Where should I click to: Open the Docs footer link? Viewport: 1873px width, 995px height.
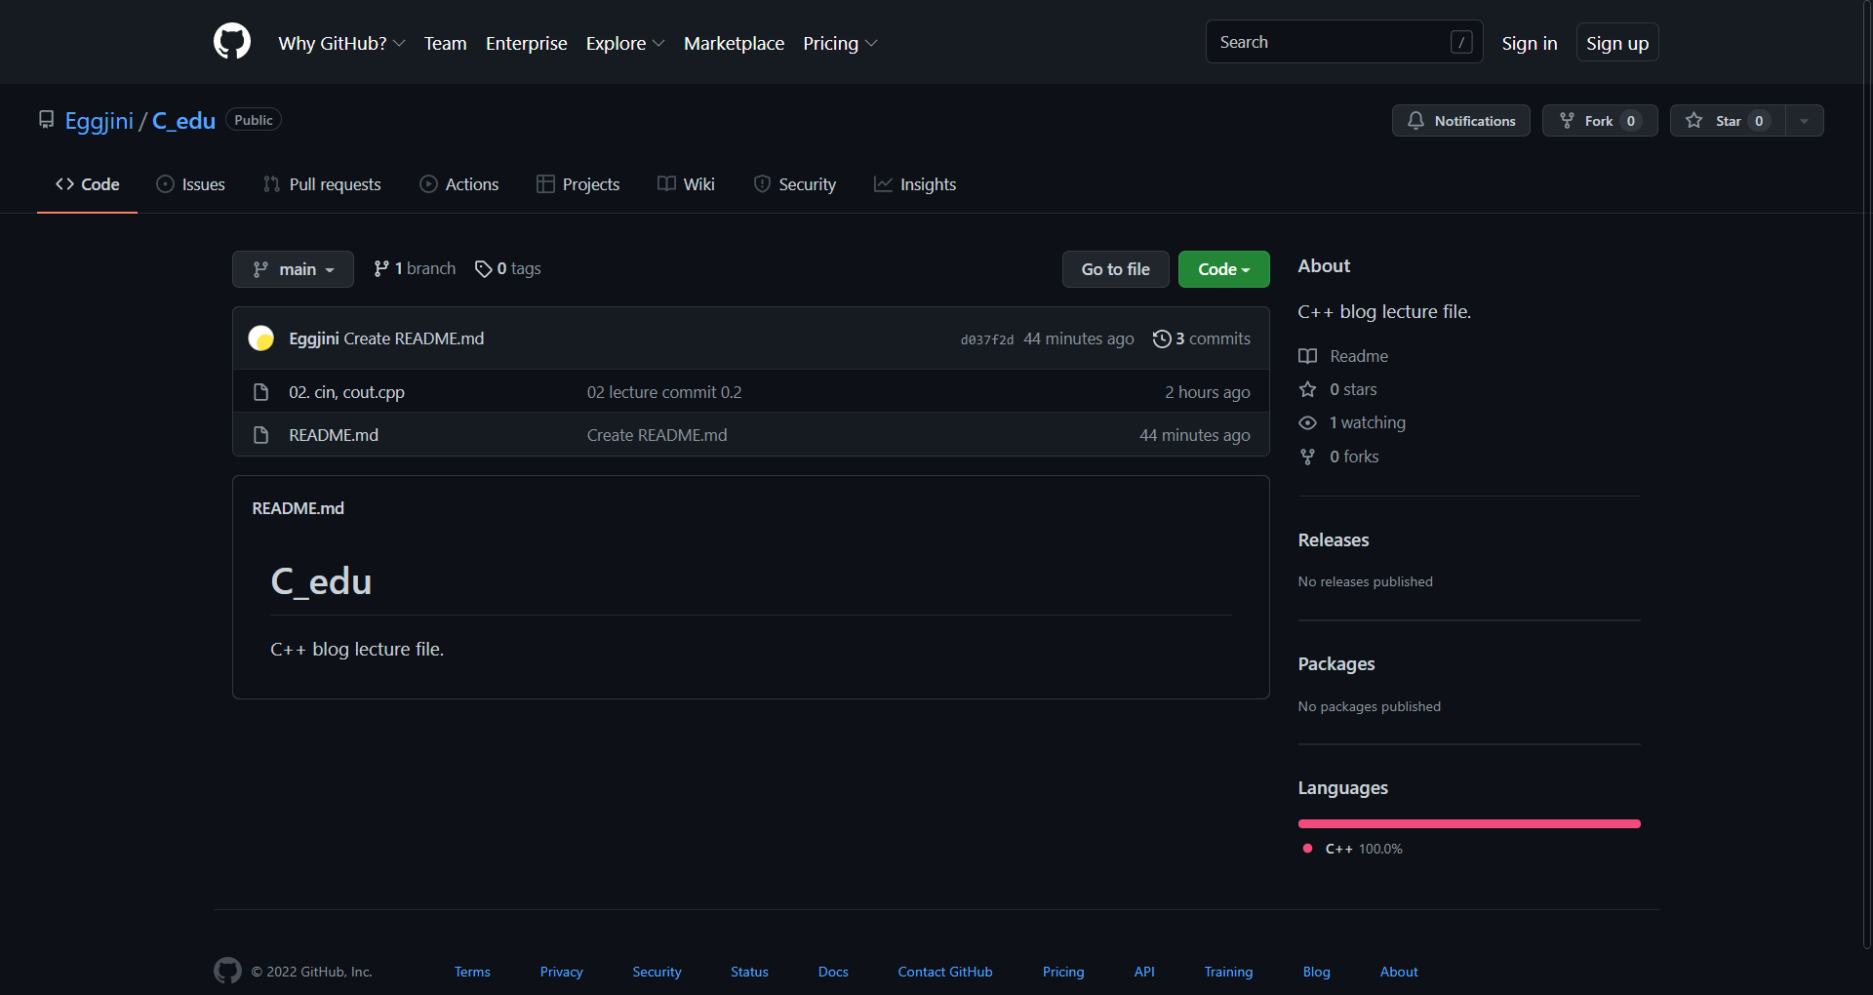833,972
